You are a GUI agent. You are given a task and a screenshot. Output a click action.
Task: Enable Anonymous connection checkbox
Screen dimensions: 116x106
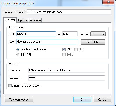10,86
